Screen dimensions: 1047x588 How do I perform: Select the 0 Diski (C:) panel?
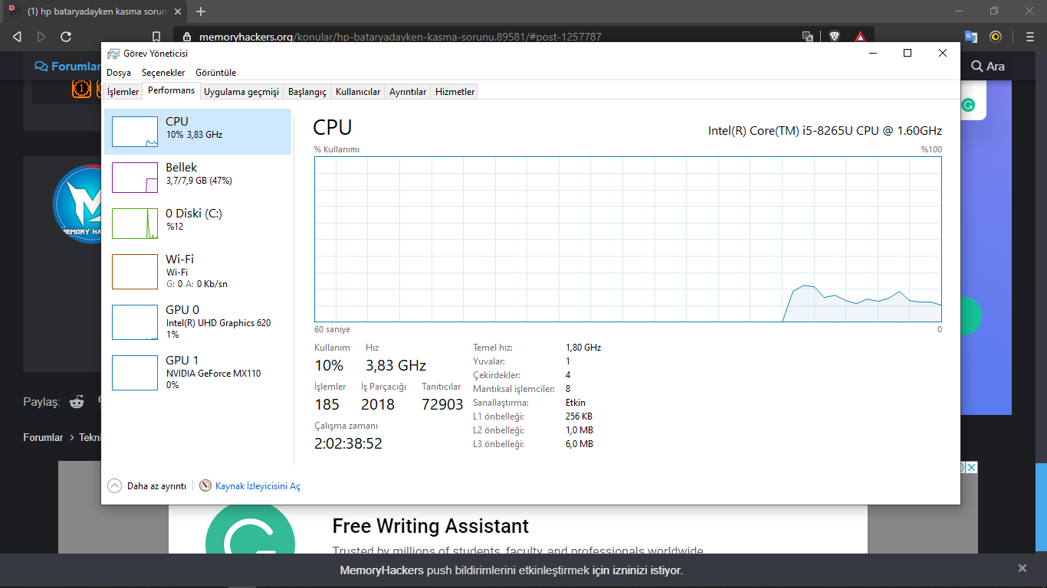click(198, 224)
